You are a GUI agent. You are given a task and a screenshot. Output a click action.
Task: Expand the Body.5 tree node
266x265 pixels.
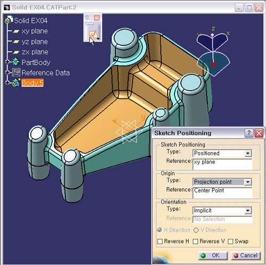click(7, 82)
